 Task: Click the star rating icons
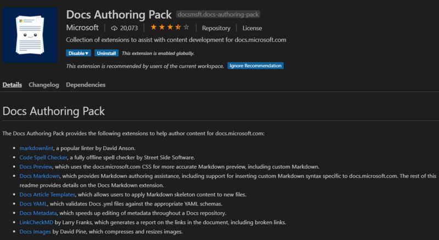170,27
